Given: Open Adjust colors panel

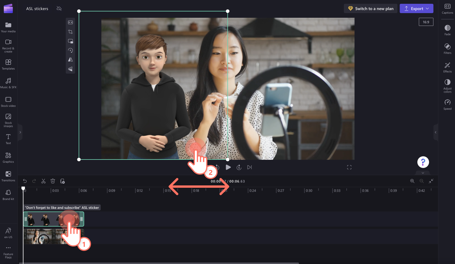Looking at the screenshot, I should coord(447,86).
